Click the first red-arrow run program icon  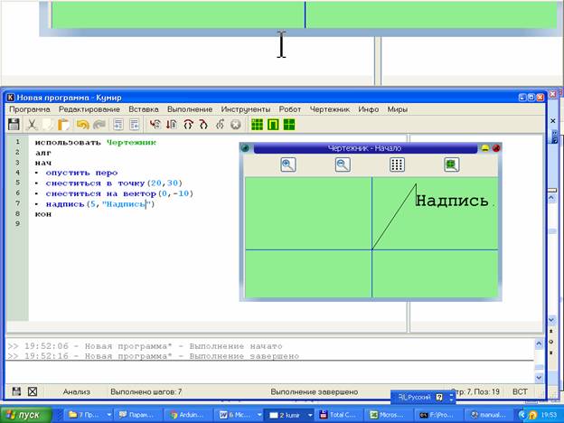pos(155,125)
